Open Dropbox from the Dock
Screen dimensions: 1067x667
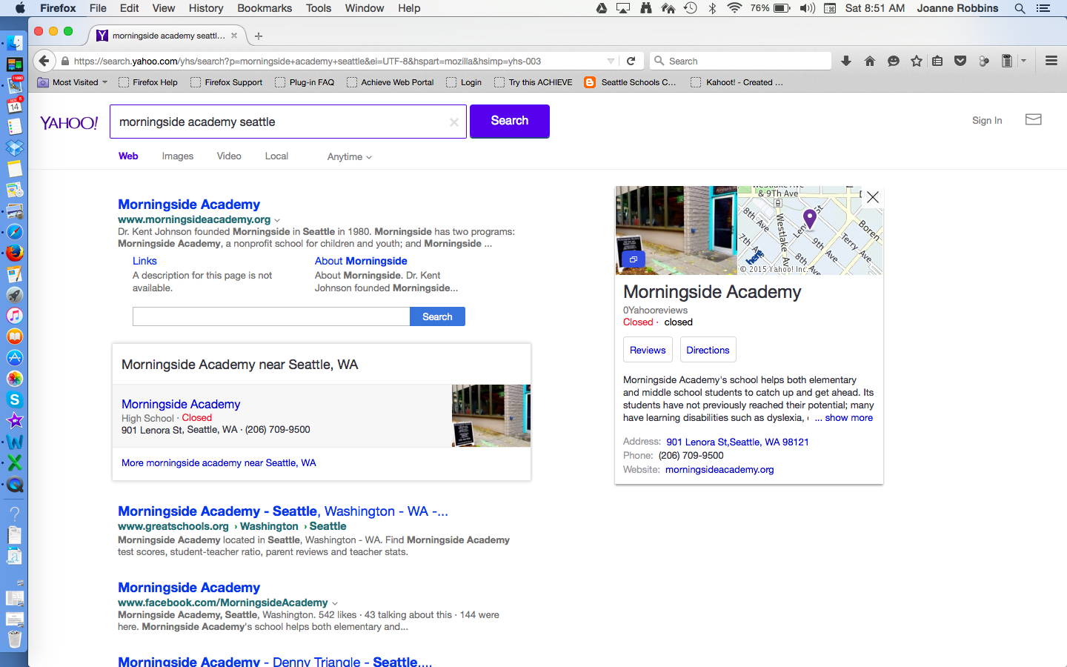(x=14, y=148)
